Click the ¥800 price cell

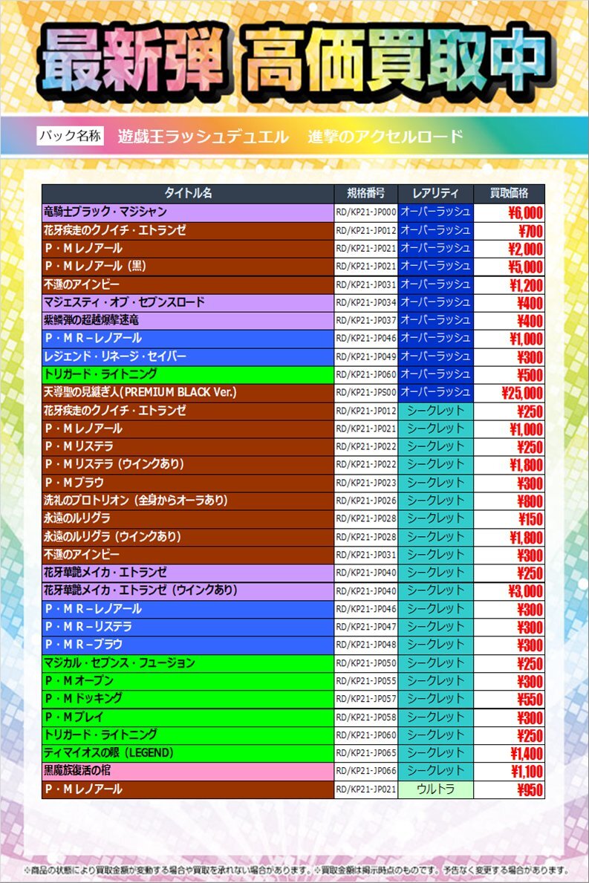pos(509,501)
